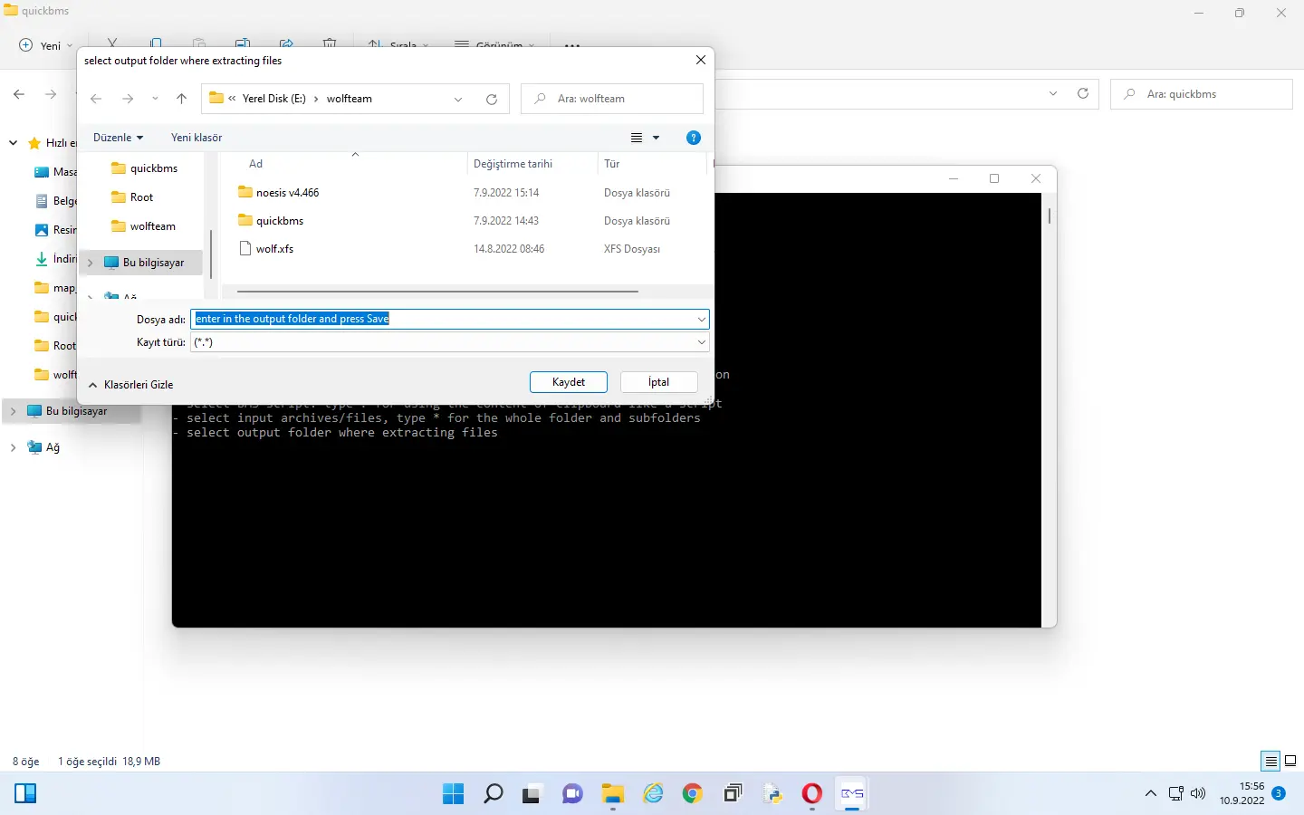Open Google Chrome from the taskbar

pos(692,794)
